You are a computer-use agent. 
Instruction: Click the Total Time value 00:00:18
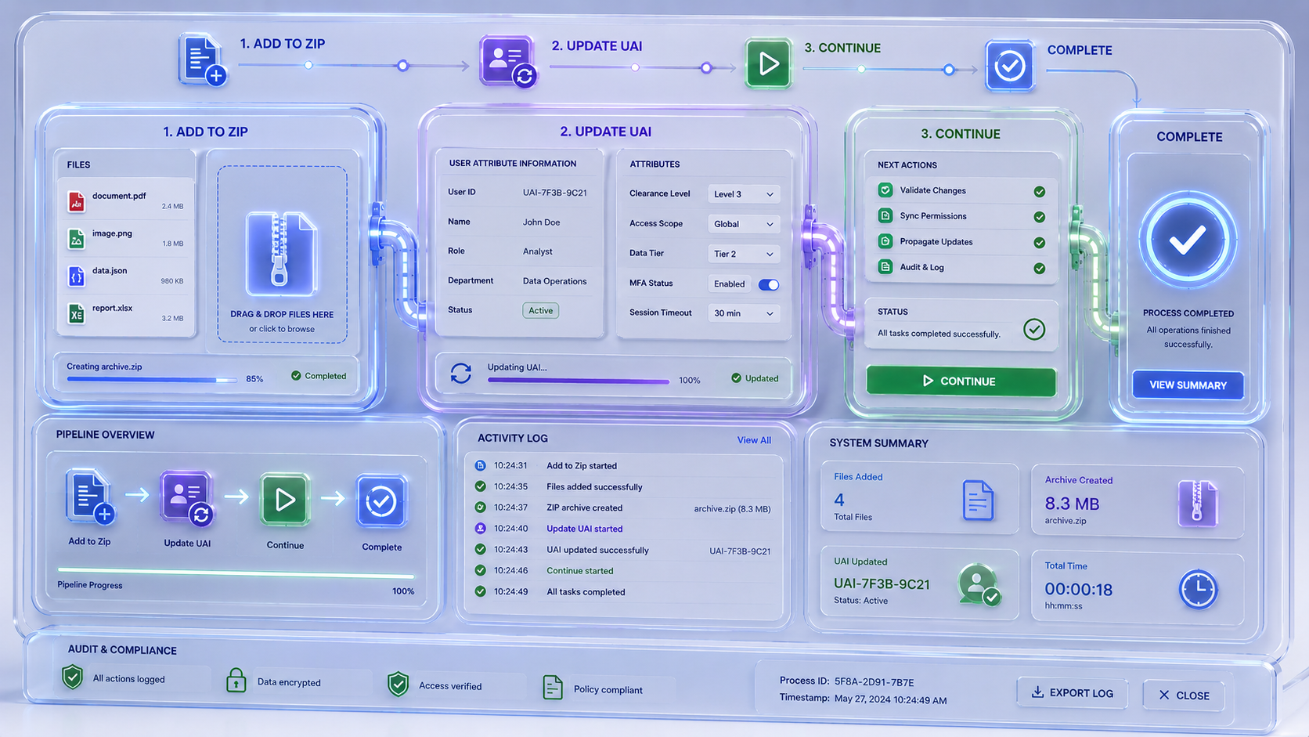click(1078, 590)
